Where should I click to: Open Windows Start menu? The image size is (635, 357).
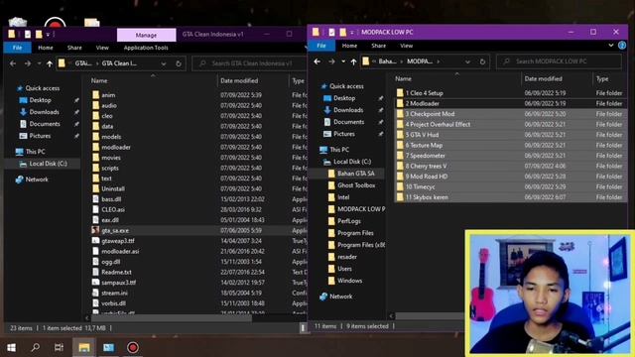coord(11,347)
